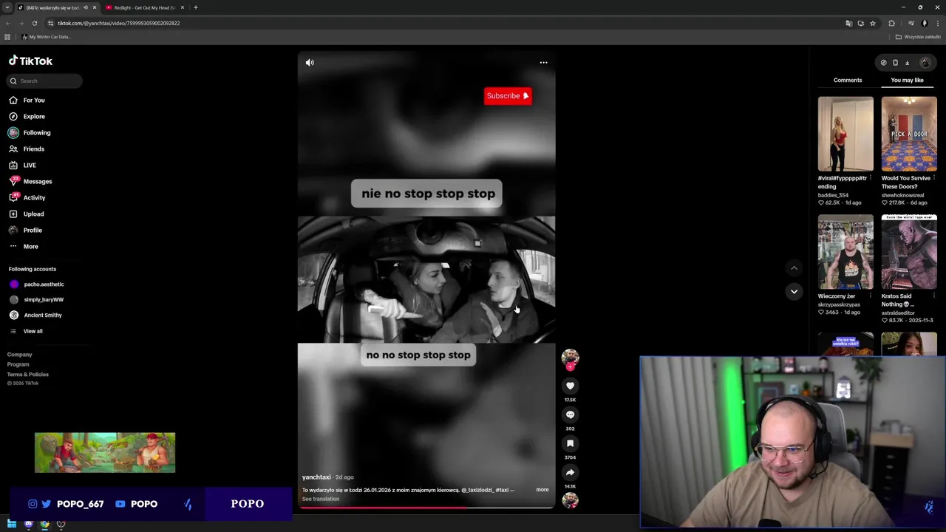Open the video's three-dot options menu
The width and height of the screenshot is (946, 532).
pyautogui.click(x=543, y=63)
